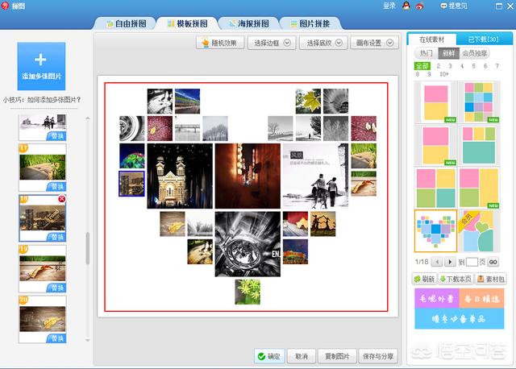
Task: Select the heart-shaped collage template
Action: pyautogui.click(x=435, y=231)
